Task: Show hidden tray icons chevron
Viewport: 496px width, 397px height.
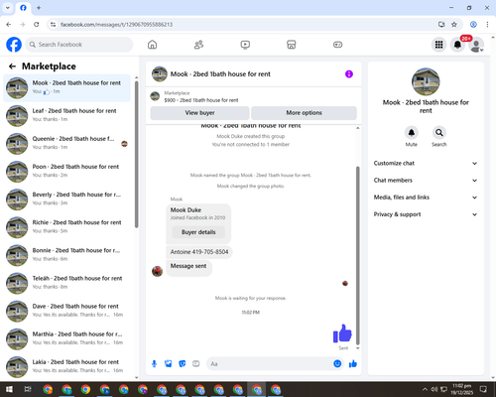Action: click(x=425, y=389)
